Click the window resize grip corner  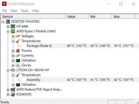(x=138, y=102)
